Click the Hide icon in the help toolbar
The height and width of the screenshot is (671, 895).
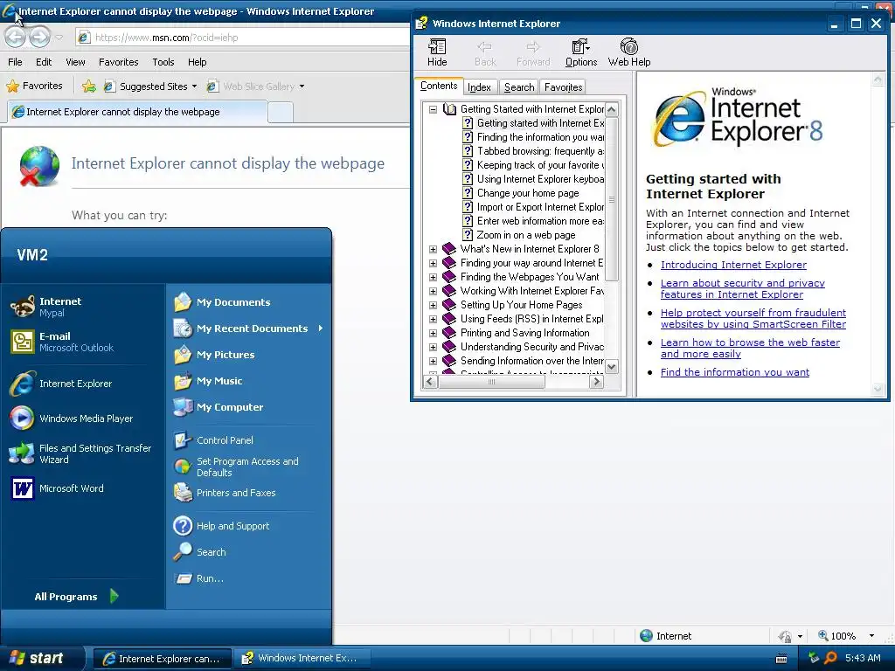click(x=437, y=52)
